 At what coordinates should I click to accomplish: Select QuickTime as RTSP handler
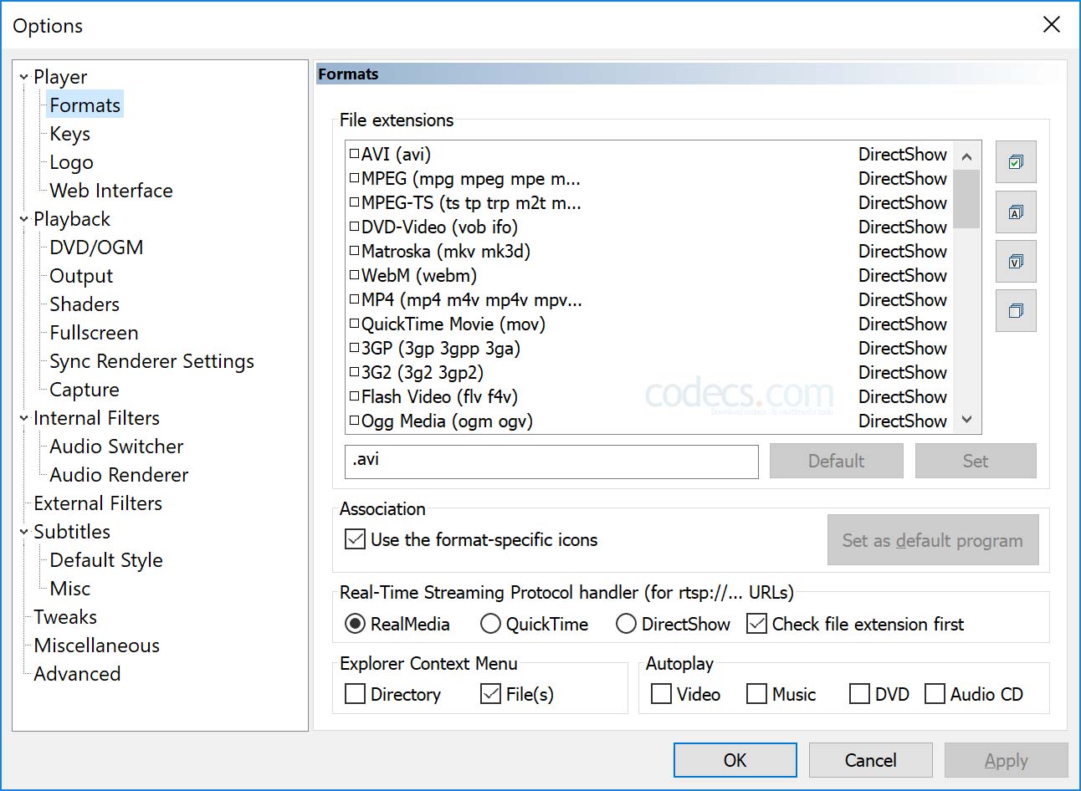click(x=489, y=624)
